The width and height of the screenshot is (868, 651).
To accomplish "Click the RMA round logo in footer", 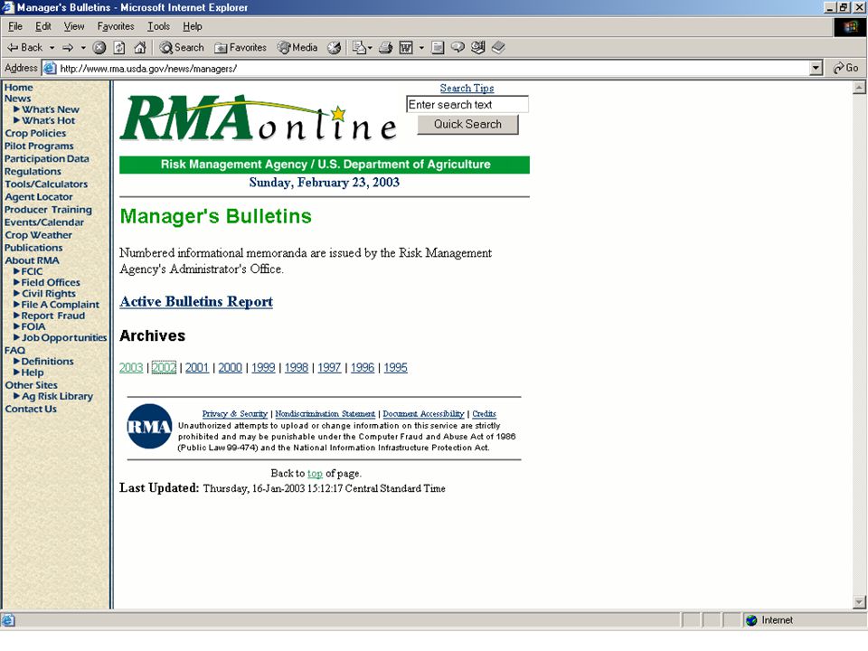I will tap(149, 426).
